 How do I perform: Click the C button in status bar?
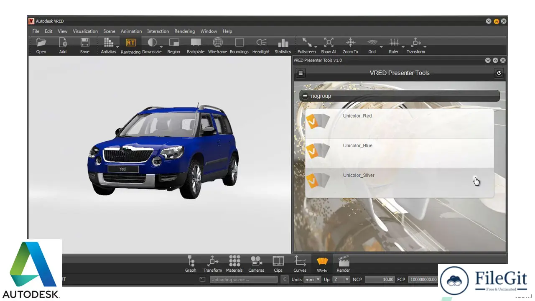pyautogui.click(x=285, y=280)
